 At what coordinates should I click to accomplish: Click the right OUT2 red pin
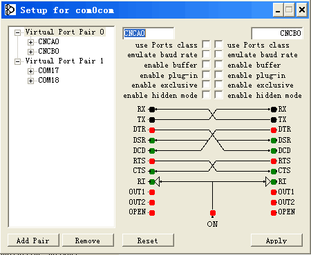tap(274, 203)
